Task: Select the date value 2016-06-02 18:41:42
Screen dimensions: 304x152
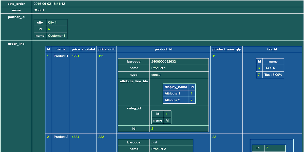Action: click(x=49, y=4)
